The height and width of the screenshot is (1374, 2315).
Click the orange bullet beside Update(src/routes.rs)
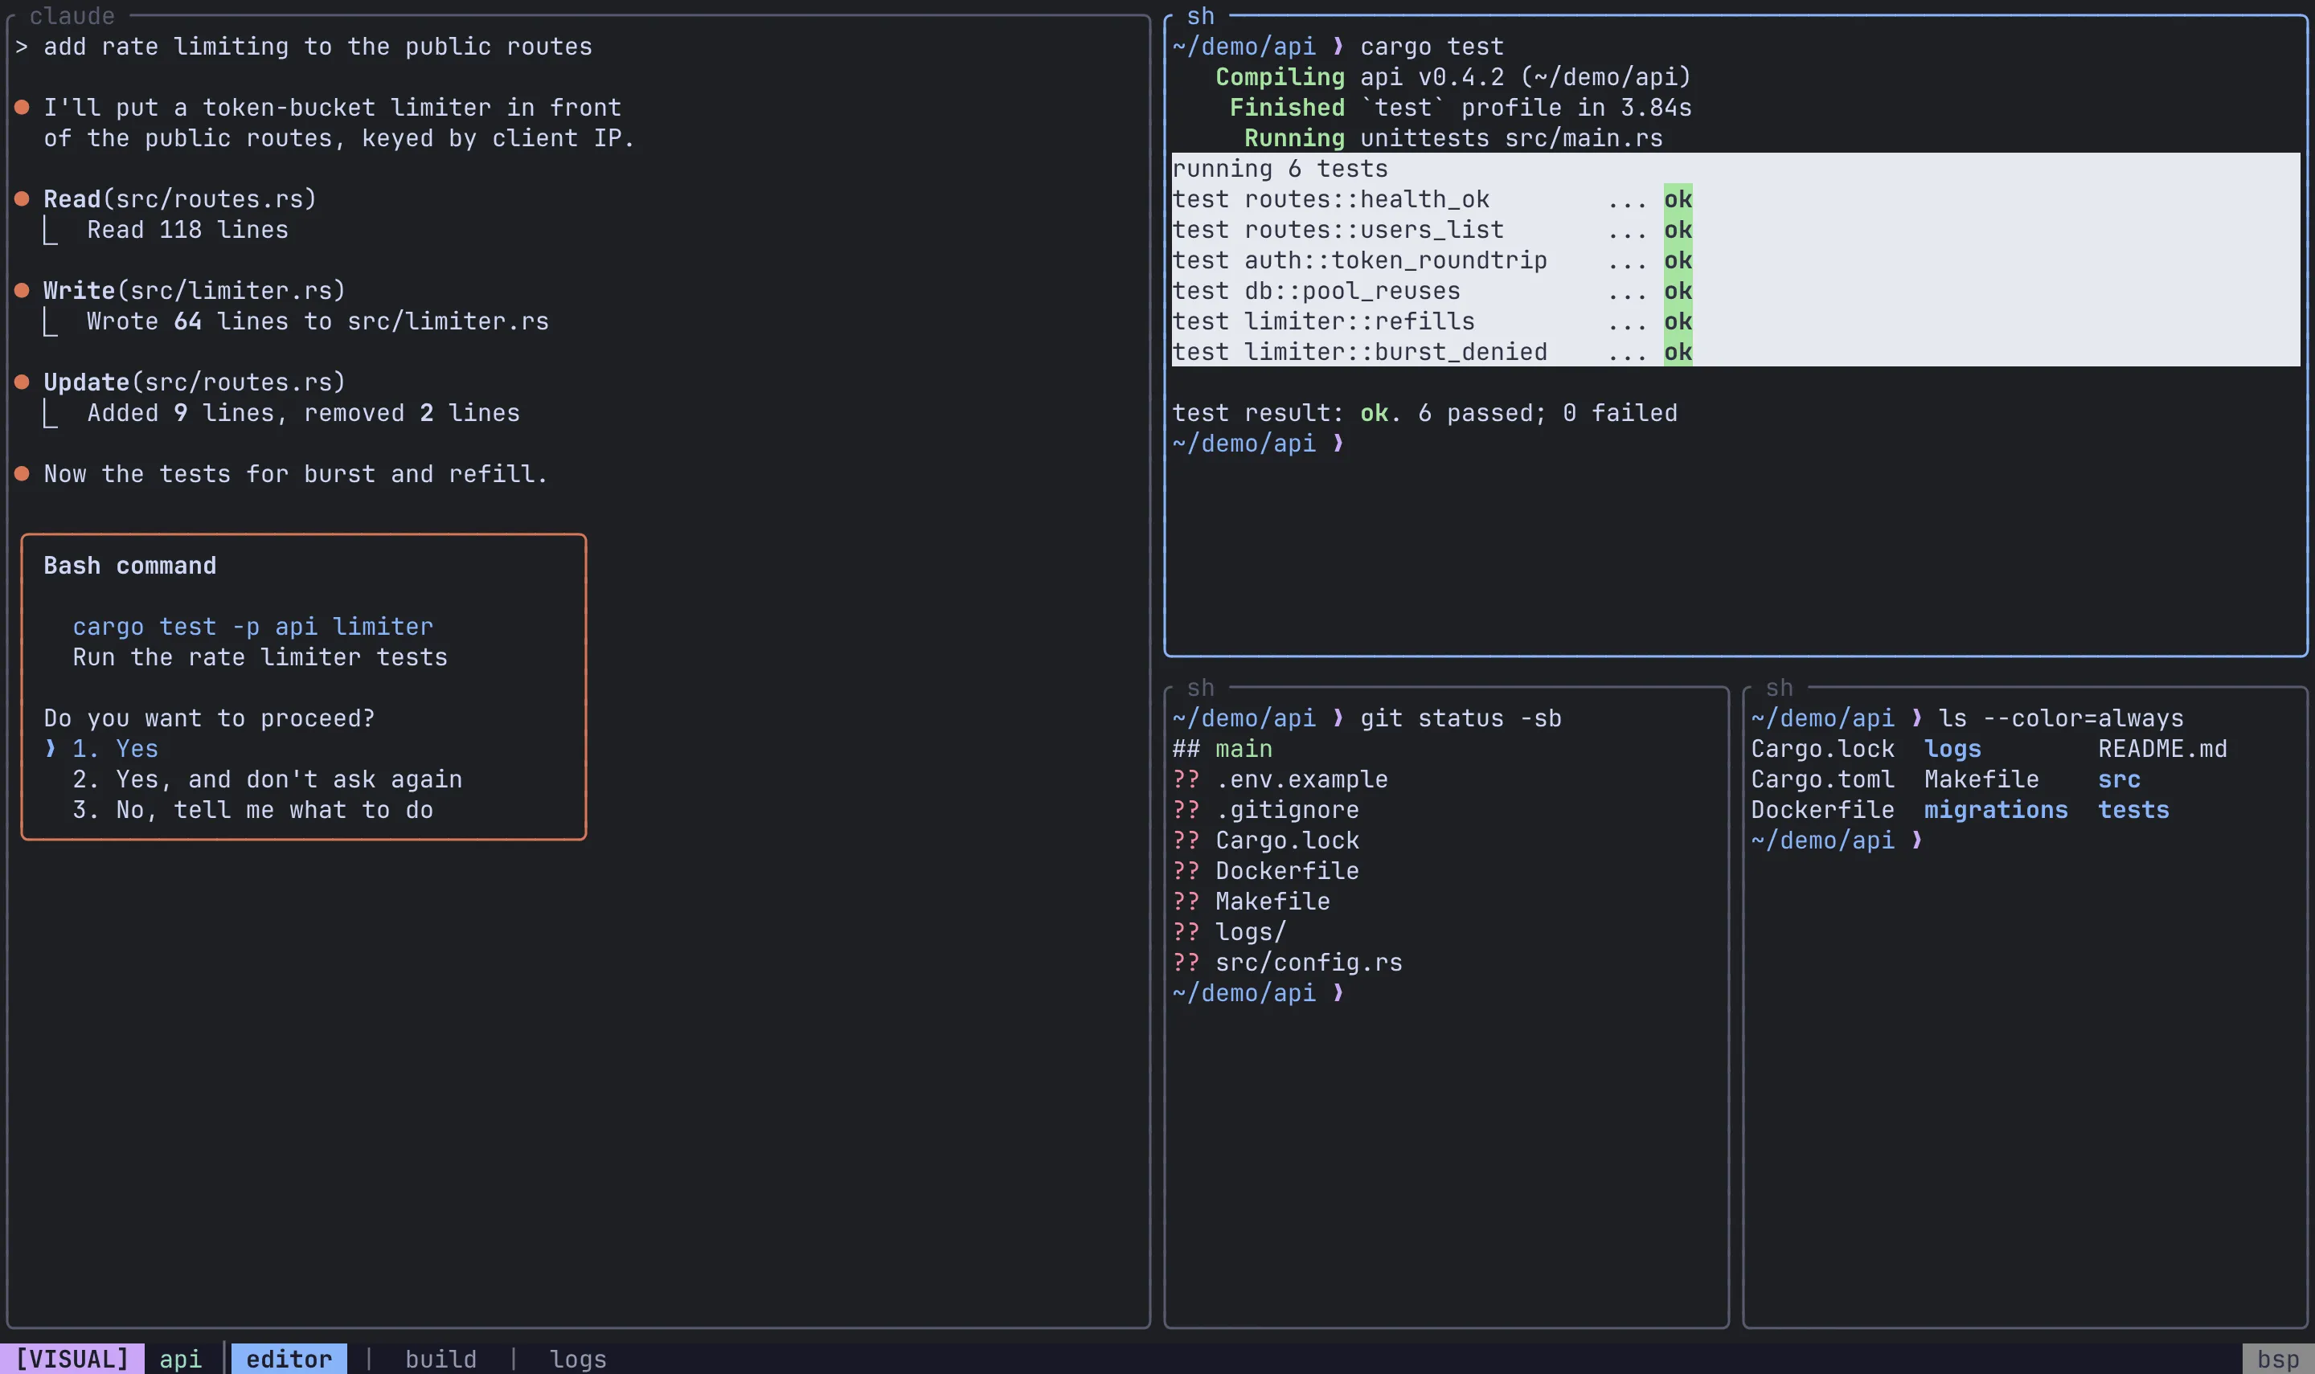(x=23, y=382)
